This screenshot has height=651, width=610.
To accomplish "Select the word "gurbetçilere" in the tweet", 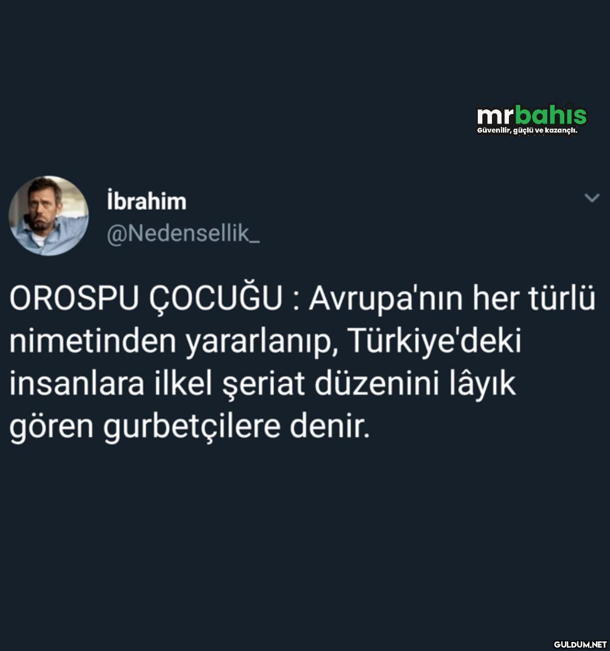I will [191, 427].
